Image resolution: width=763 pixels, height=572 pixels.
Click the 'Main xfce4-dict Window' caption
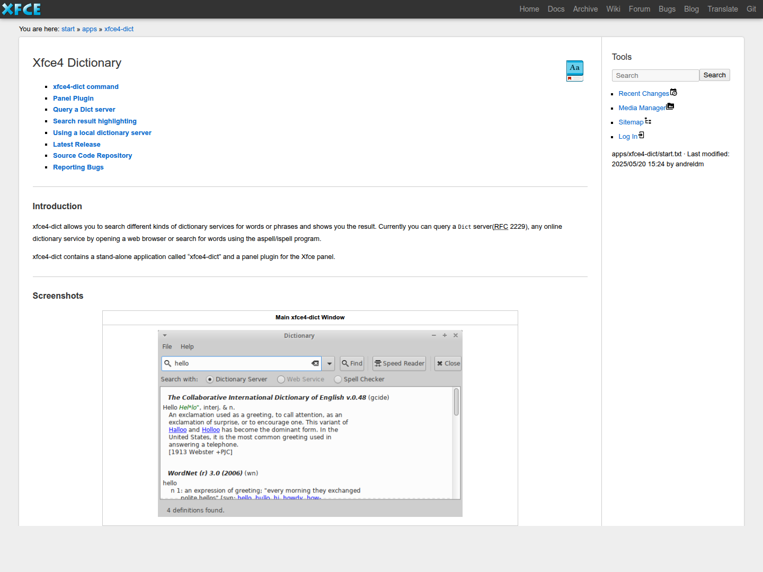[310, 318]
